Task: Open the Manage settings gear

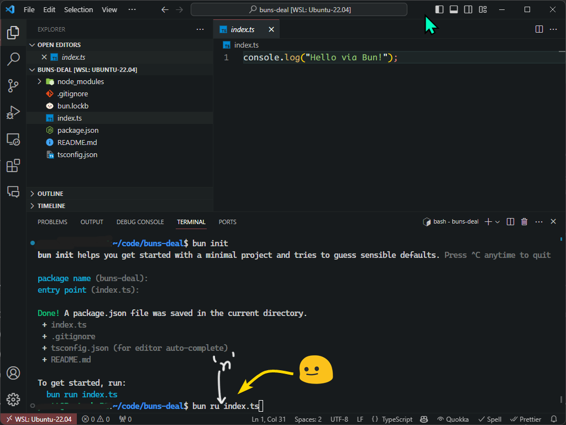Action: (13, 399)
